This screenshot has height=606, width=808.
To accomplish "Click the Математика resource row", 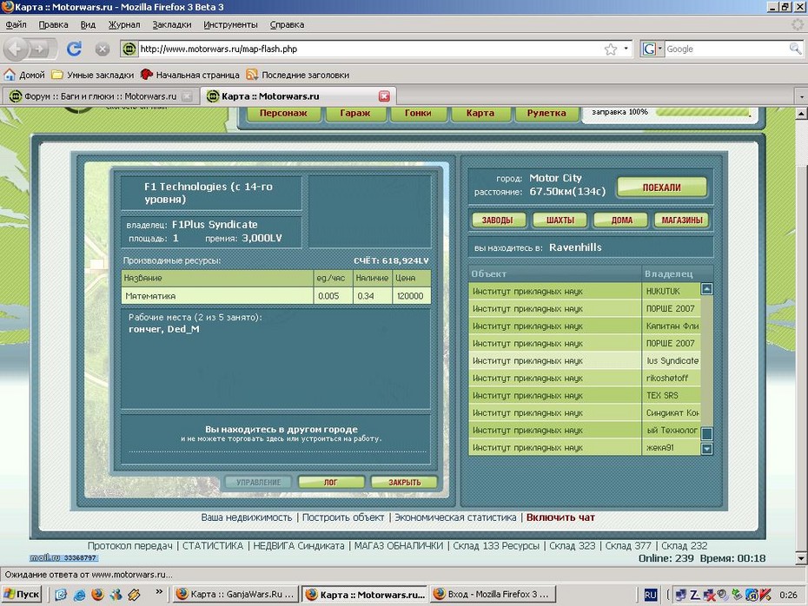I will tap(276, 295).
